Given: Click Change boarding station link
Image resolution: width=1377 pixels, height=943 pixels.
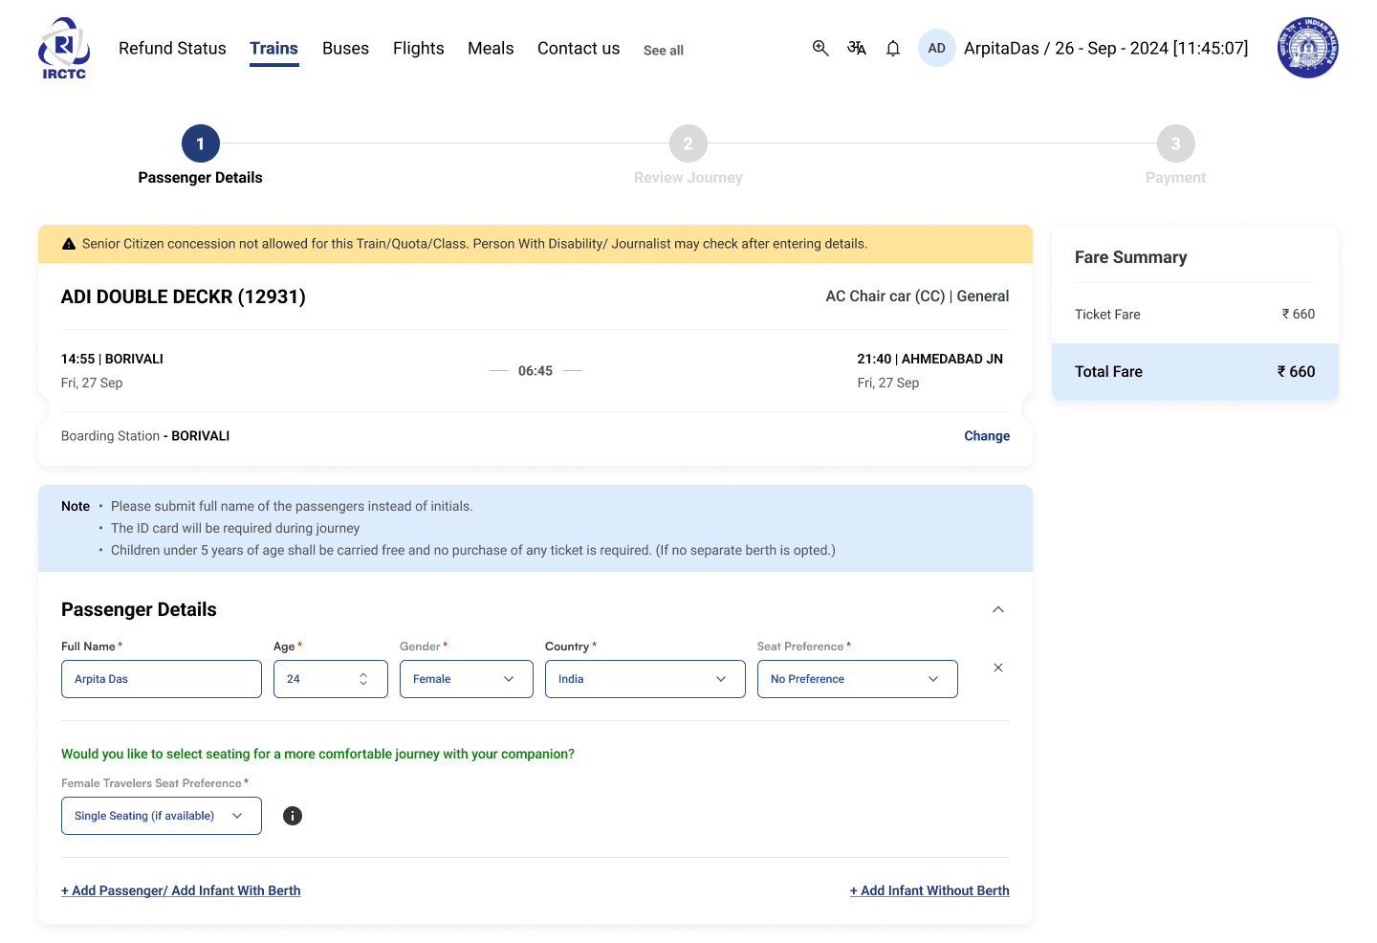Looking at the screenshot, I should pos(987,435).
